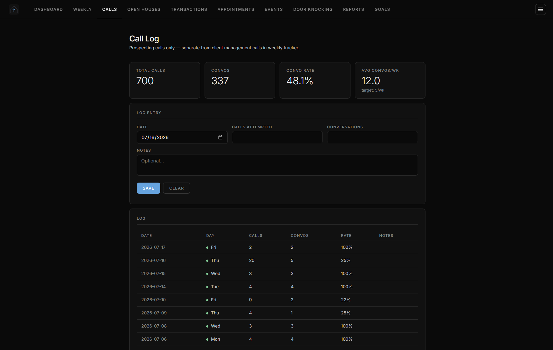The height and width of the screenshot is (350, 553).
Task: Select the "2026-07-10" log date
Action: 153,300
